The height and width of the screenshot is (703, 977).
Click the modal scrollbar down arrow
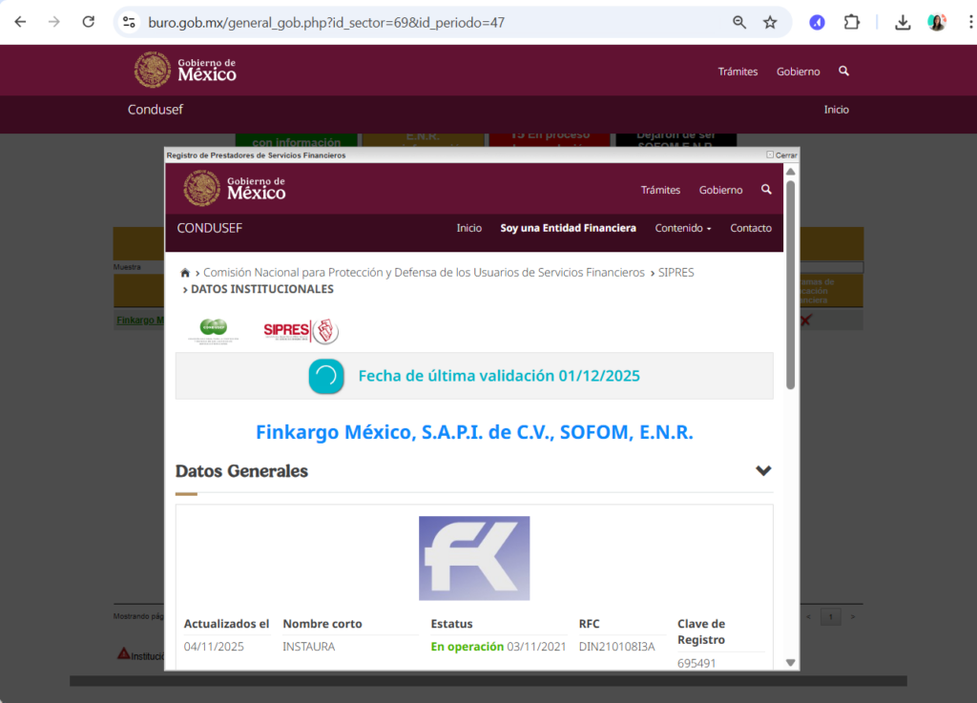[x=790, y=662]
